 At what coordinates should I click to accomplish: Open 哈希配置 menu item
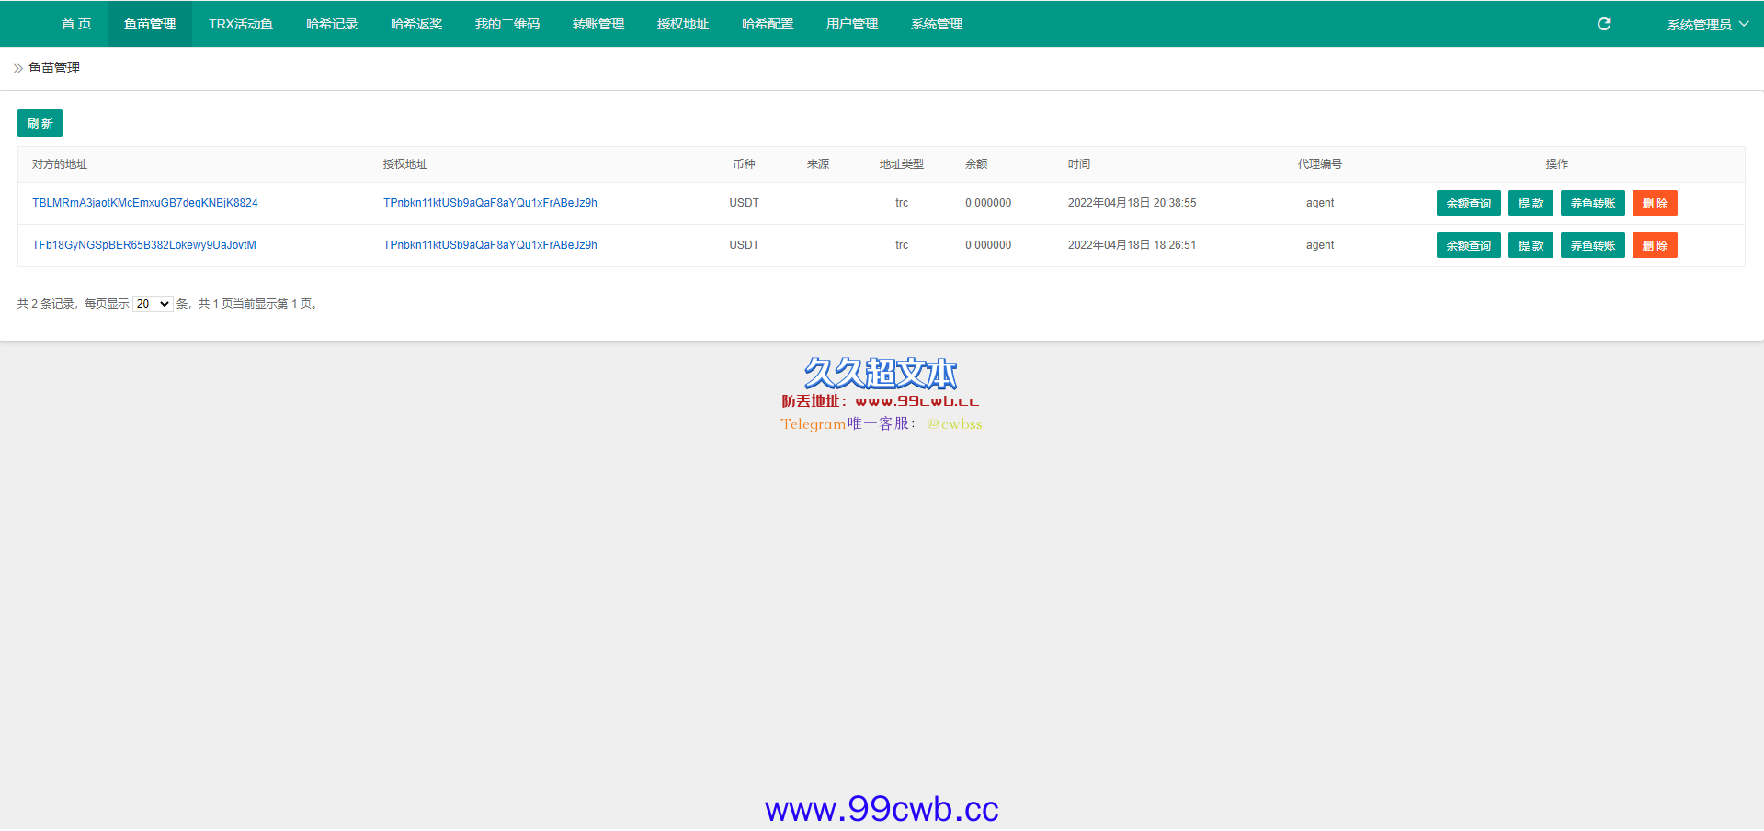click(x=768, y=24)
